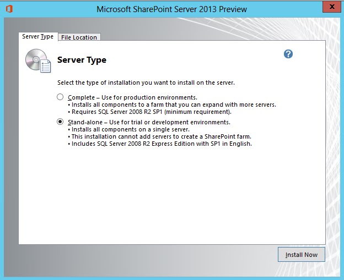Click 'Includes SQL Server 2008 R2 Express Edition' line
344x280 pixels.
click(160, 144)
